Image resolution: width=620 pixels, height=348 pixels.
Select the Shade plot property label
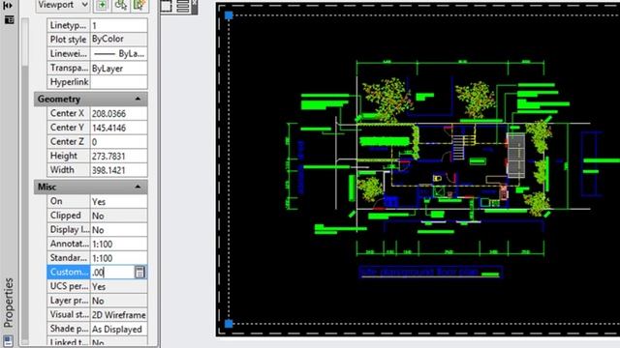(x=69, y=329)
